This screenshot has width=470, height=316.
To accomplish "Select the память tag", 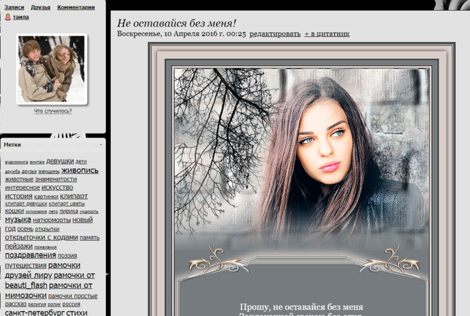I will (89, 238).
